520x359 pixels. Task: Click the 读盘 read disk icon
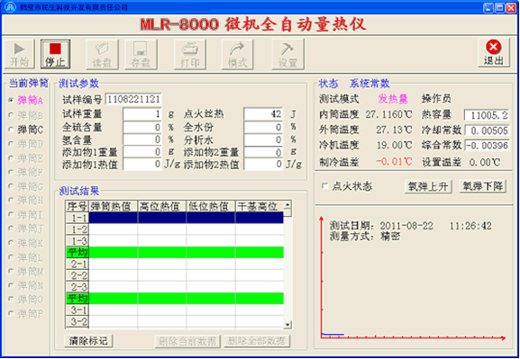(102, 54)
